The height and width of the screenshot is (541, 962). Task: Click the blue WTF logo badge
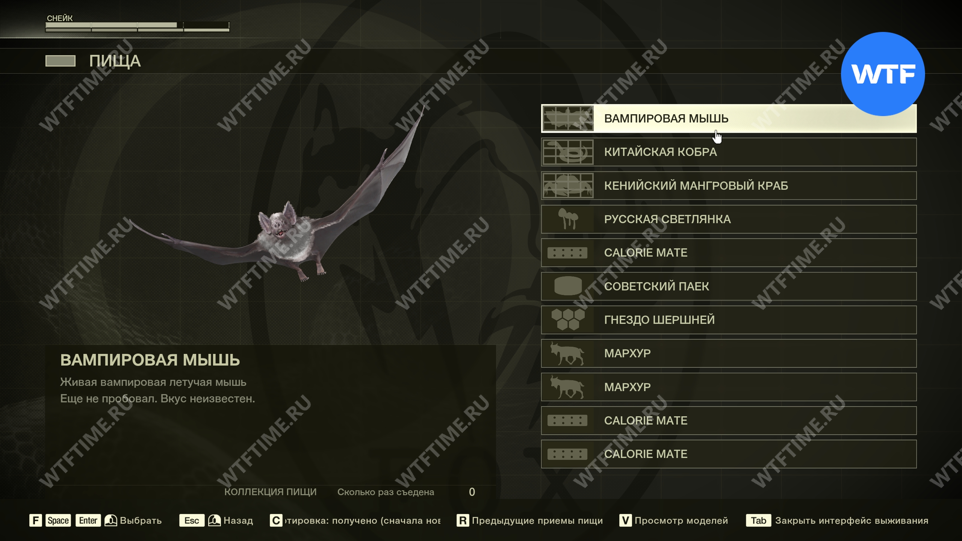(x=883, y=74)
